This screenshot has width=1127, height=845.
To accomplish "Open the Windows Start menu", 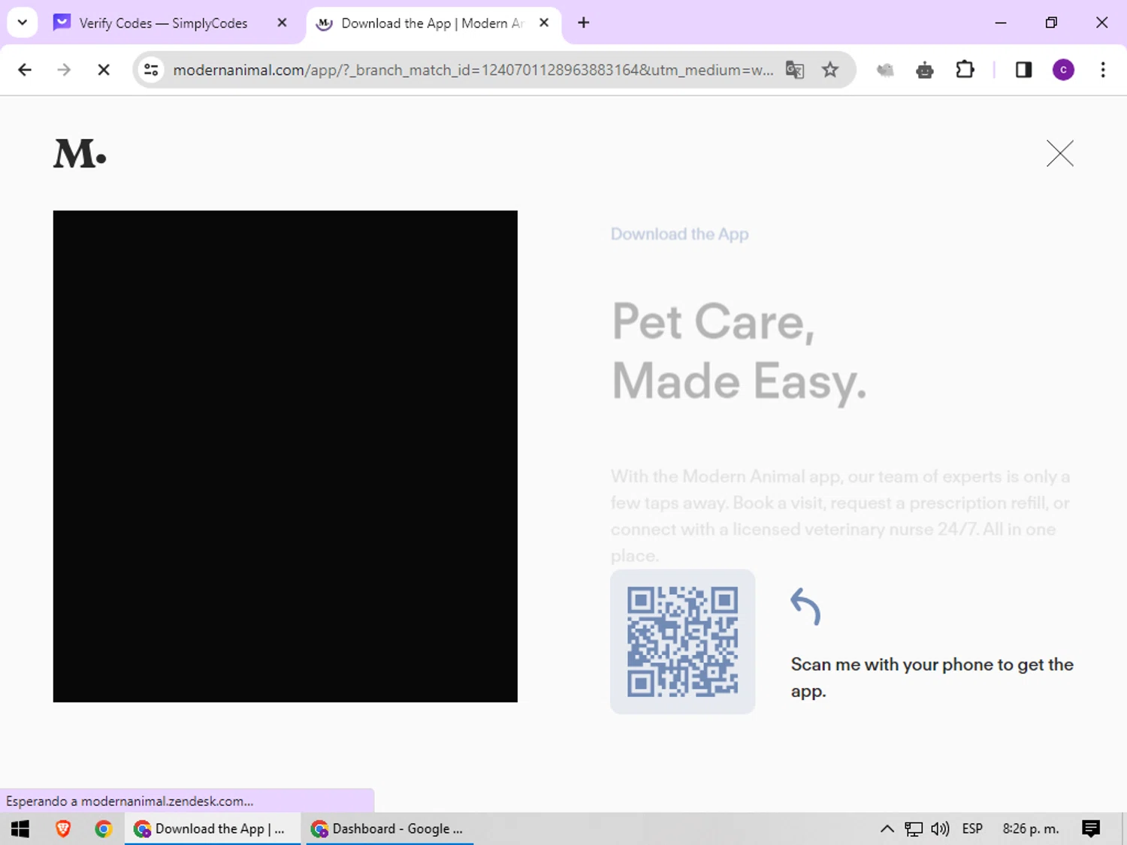I will (x=20, y=828).
